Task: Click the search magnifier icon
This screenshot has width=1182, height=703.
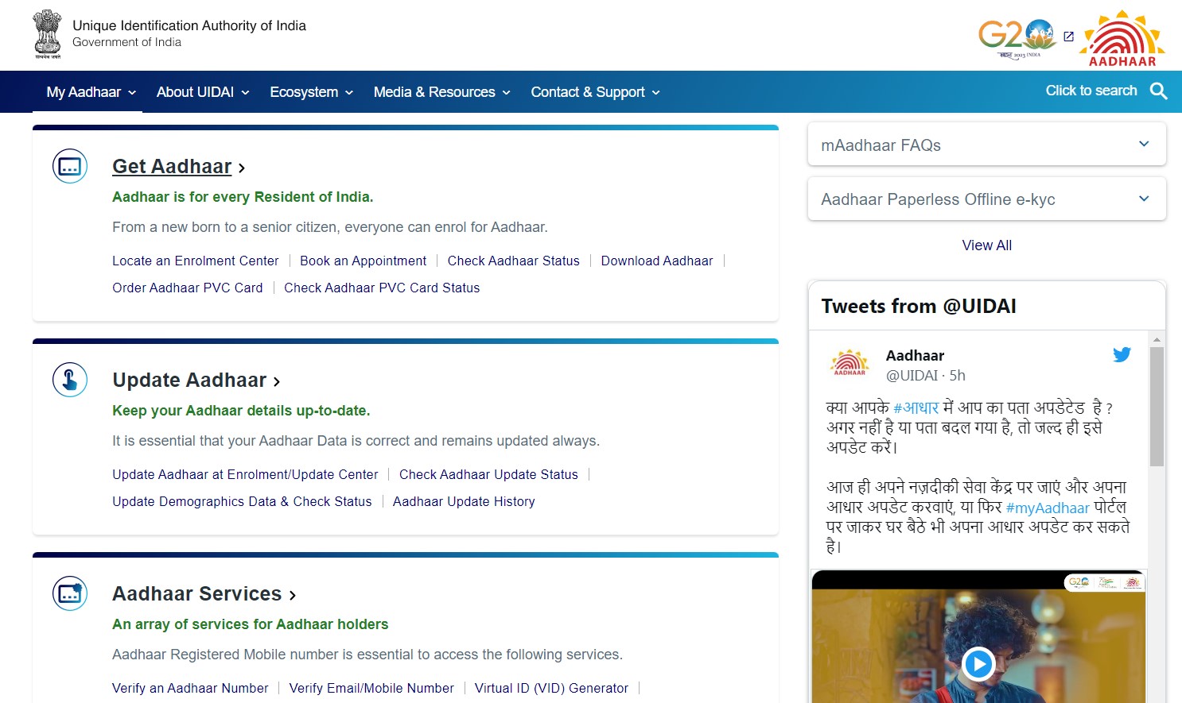Action: tap(1159, 91)
